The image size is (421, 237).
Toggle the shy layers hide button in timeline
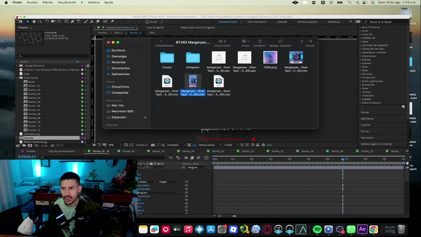pos(186,158)
